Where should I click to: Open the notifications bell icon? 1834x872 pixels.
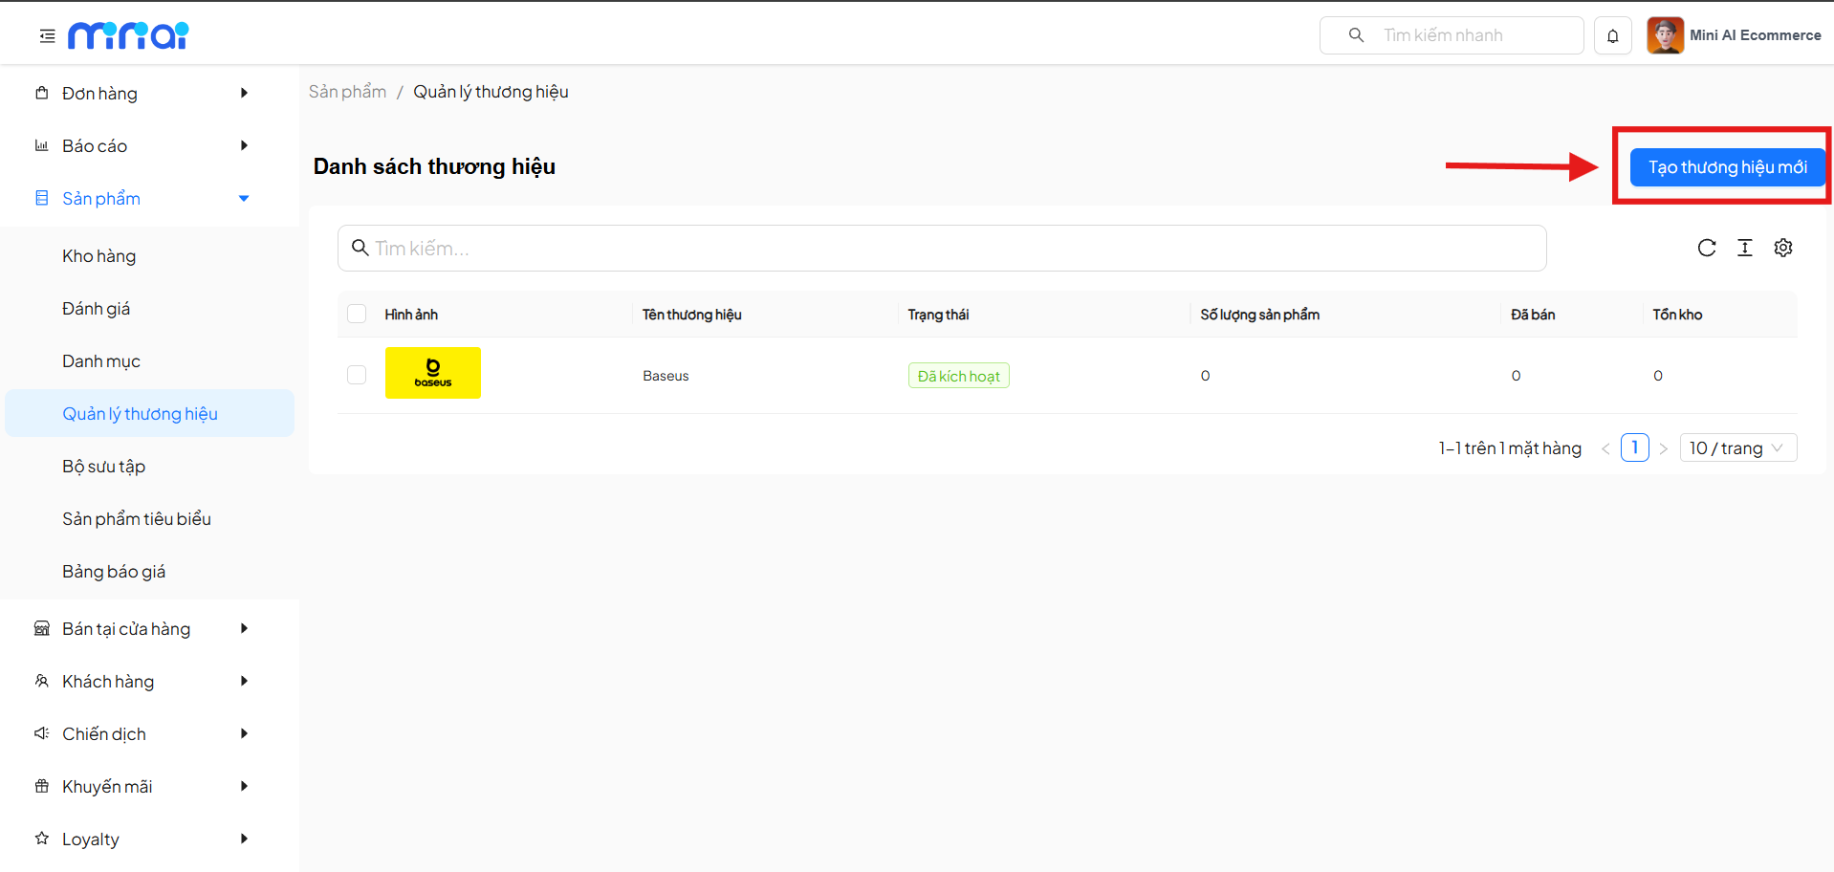pyautogui.click(x=1612, y=36)
